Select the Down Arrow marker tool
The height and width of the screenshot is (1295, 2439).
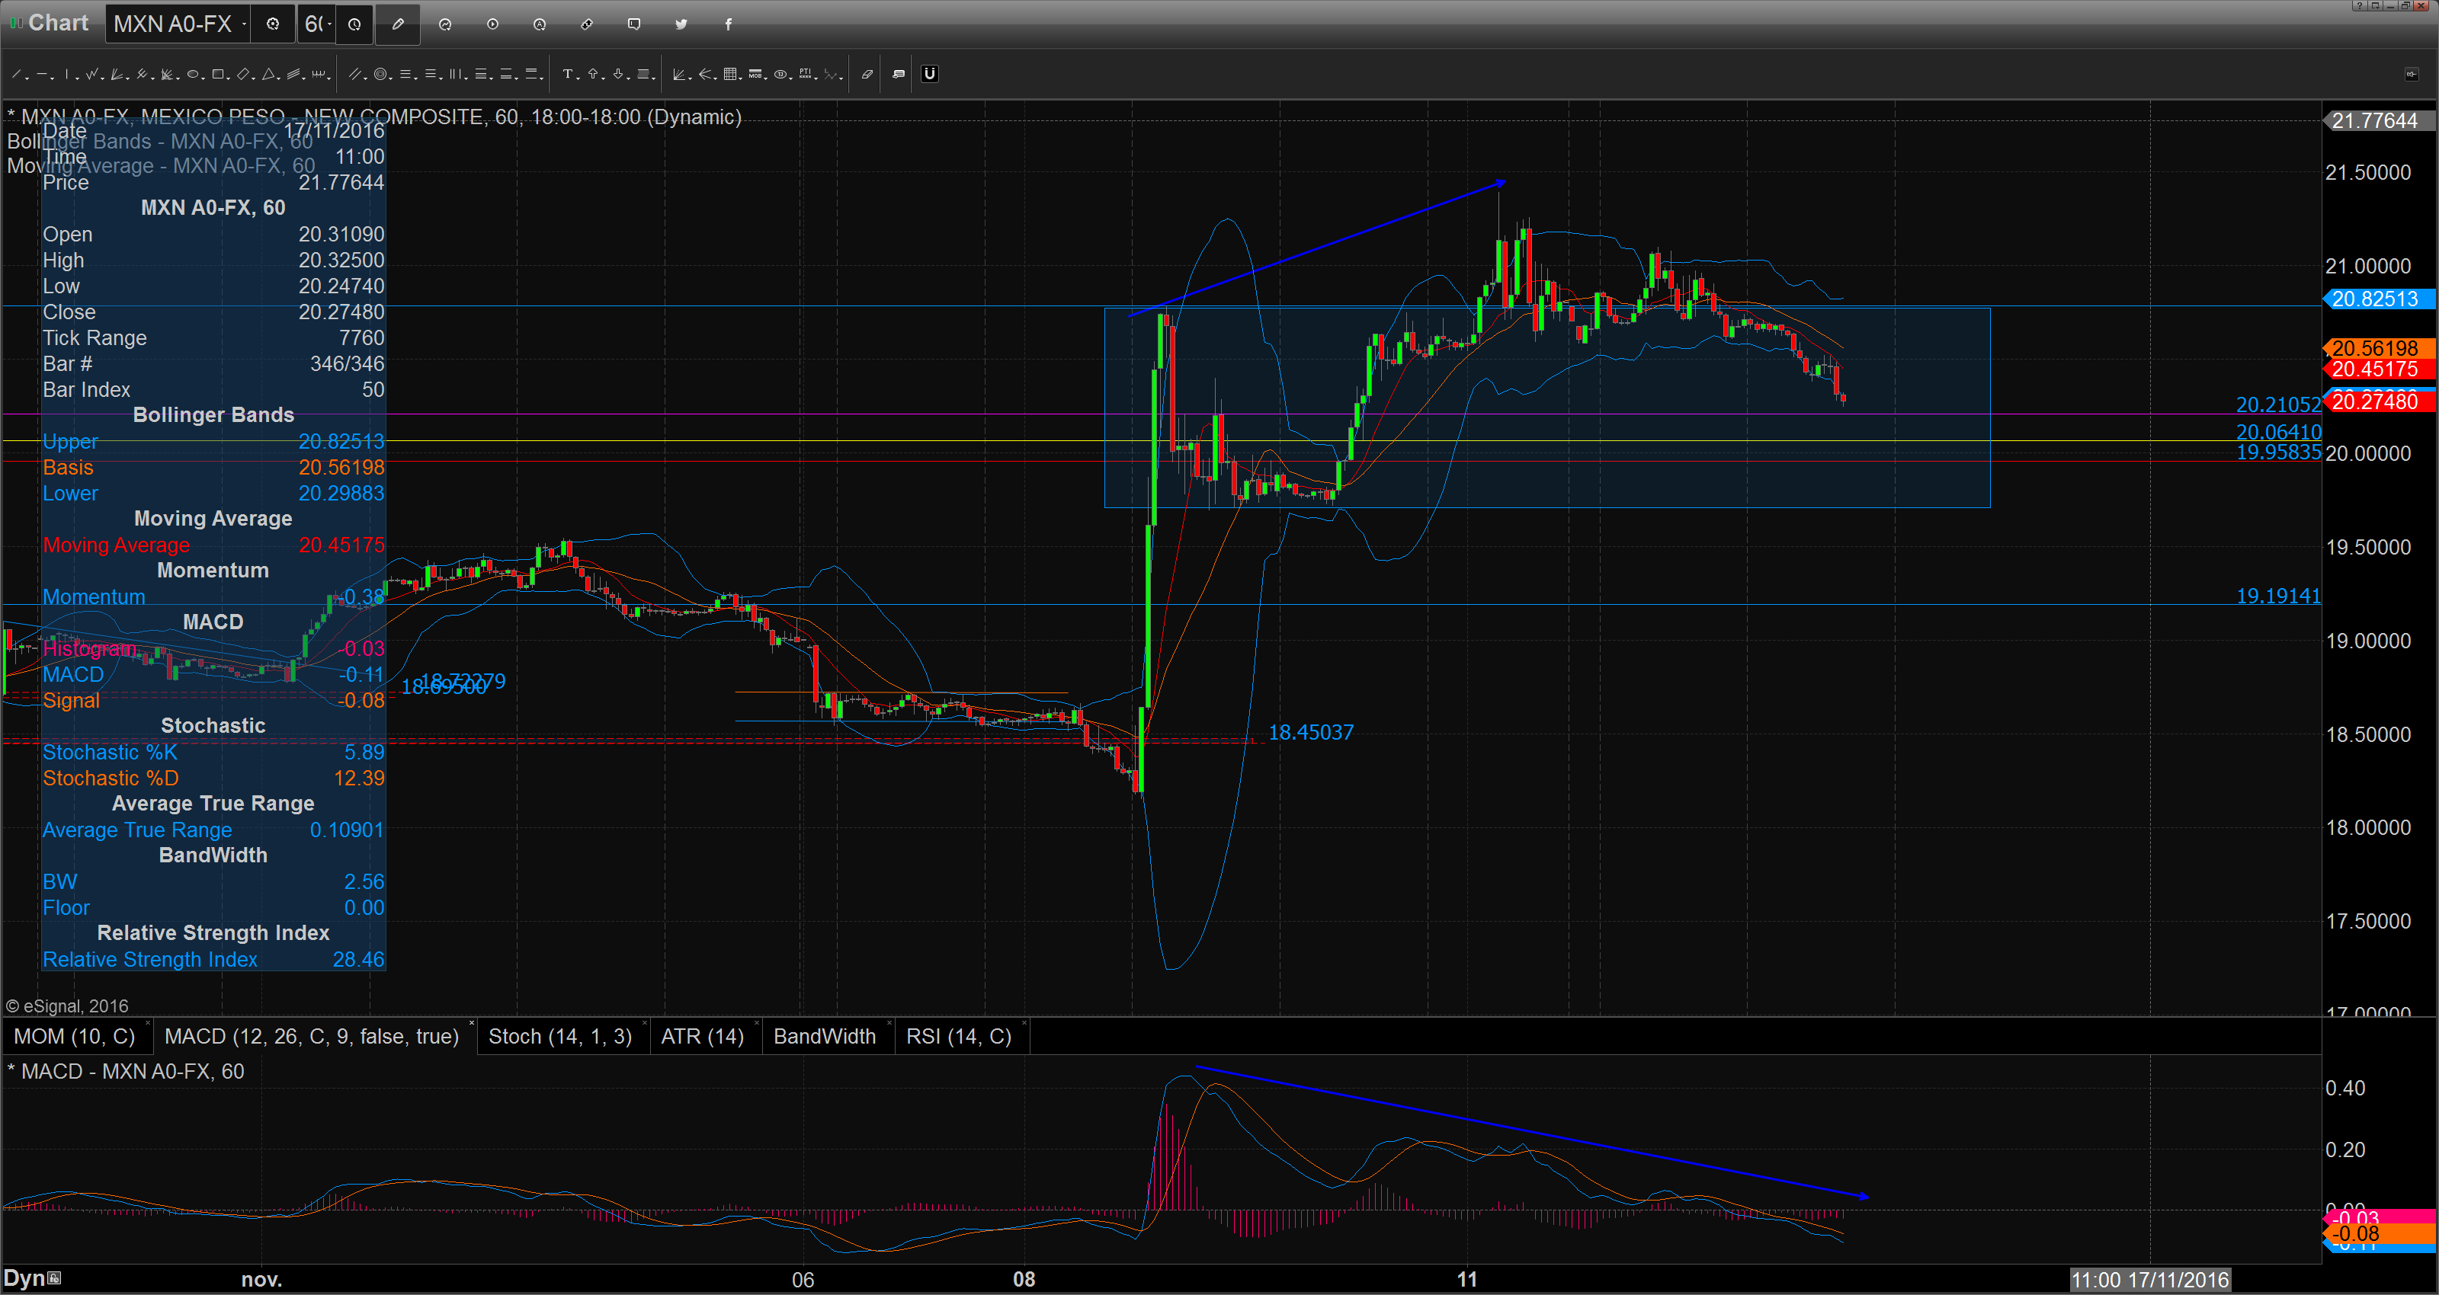(x=618, y=74)
